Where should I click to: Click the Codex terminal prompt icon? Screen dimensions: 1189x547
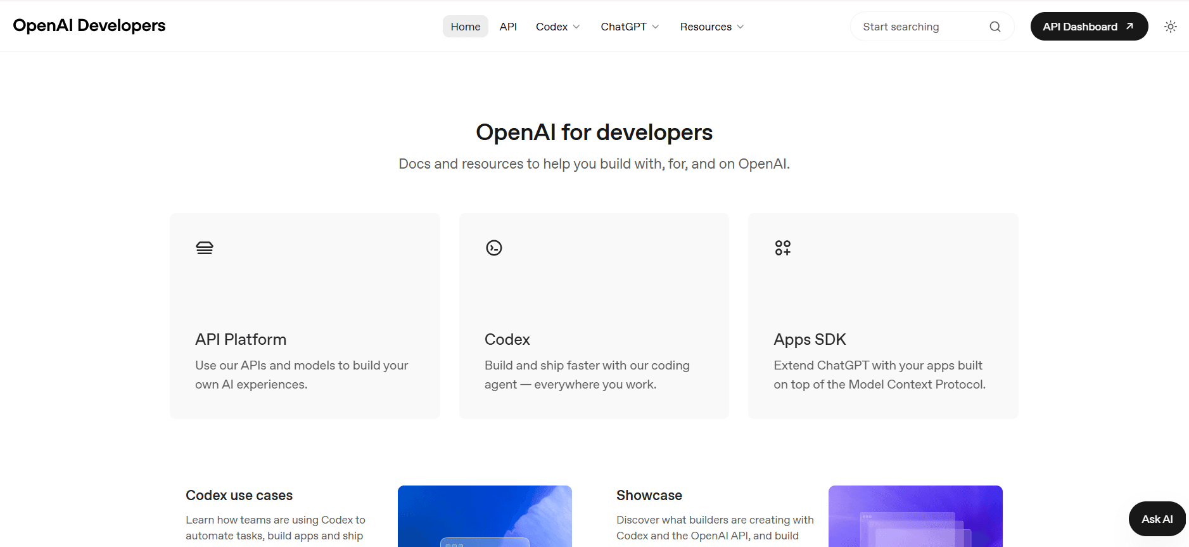494,248
